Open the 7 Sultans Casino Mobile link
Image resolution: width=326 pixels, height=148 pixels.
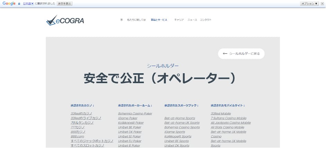coord(229,118)
